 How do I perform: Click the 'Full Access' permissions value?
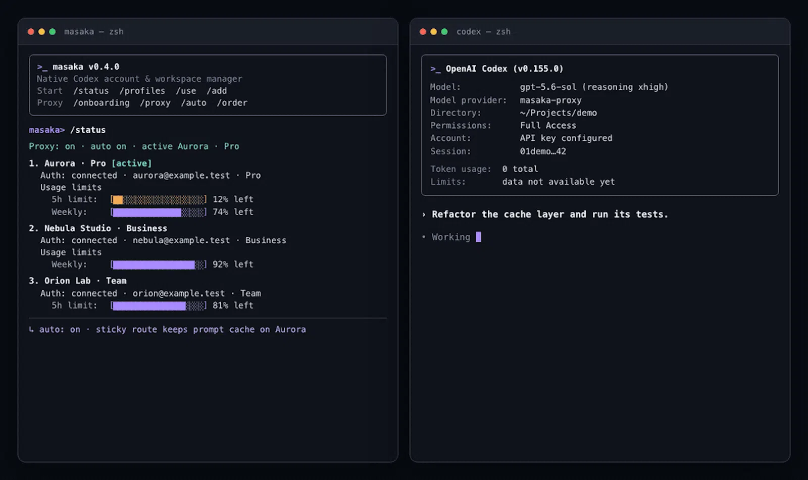coord(548,126)
